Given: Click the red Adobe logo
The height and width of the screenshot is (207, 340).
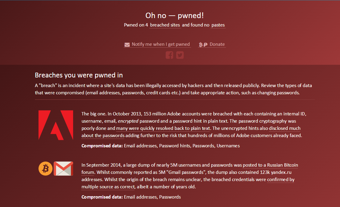Looking at the screenshot, I should pos(56,125).
